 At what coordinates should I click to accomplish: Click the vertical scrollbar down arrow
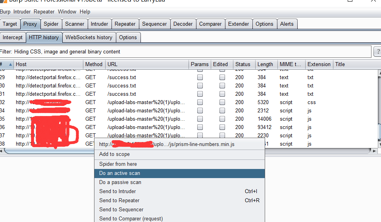380,144
